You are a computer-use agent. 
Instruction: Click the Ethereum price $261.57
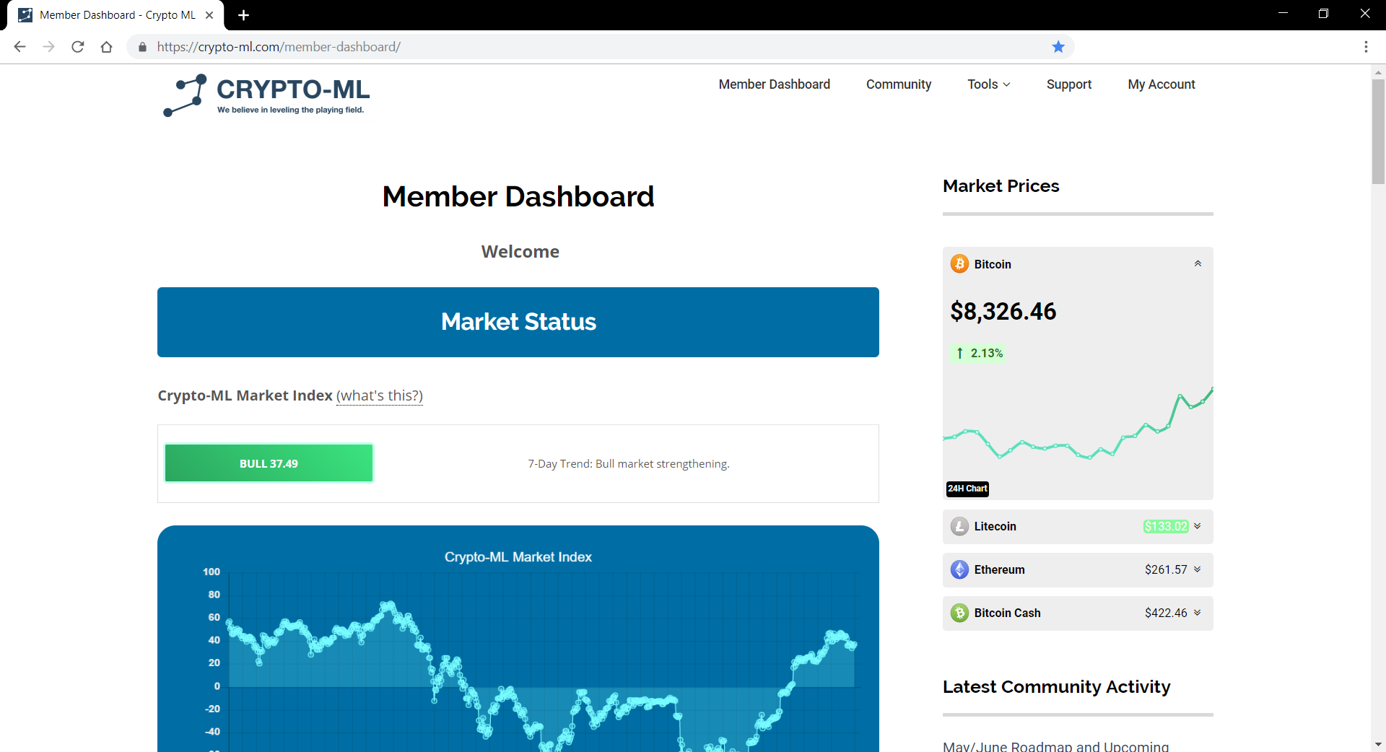point(1166,570)
